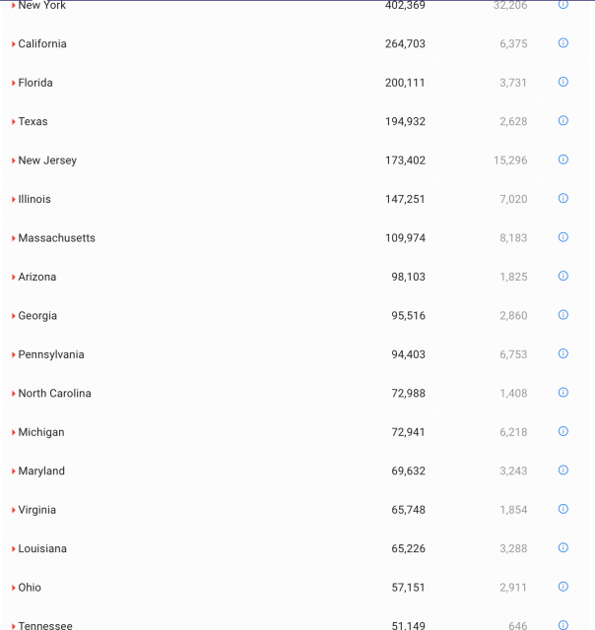Click Illinois case count 147,251

point(405,199)
